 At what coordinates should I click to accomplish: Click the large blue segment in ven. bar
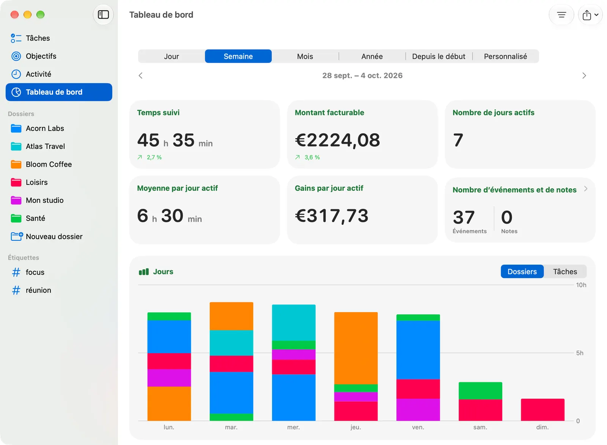tap(418, 350)
